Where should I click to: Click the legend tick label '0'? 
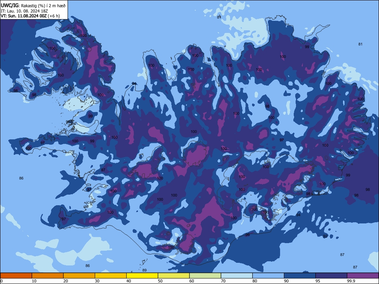(2, 281)
